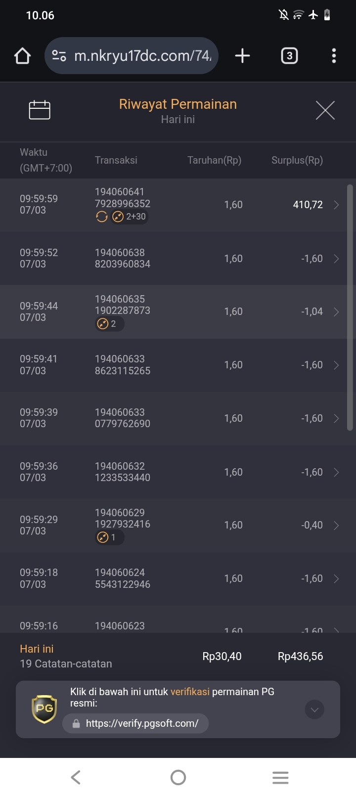
Task: Open the browser three-dot menu
Action: pos(334,56)
